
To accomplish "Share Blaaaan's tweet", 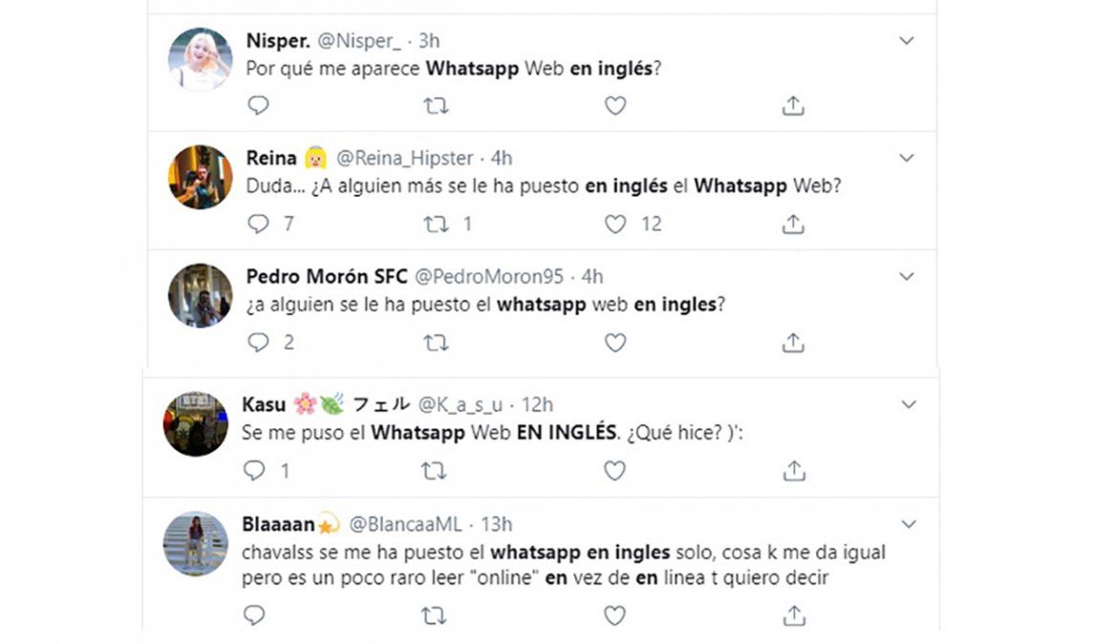I will pyautogui.click(x=793, y=616).
